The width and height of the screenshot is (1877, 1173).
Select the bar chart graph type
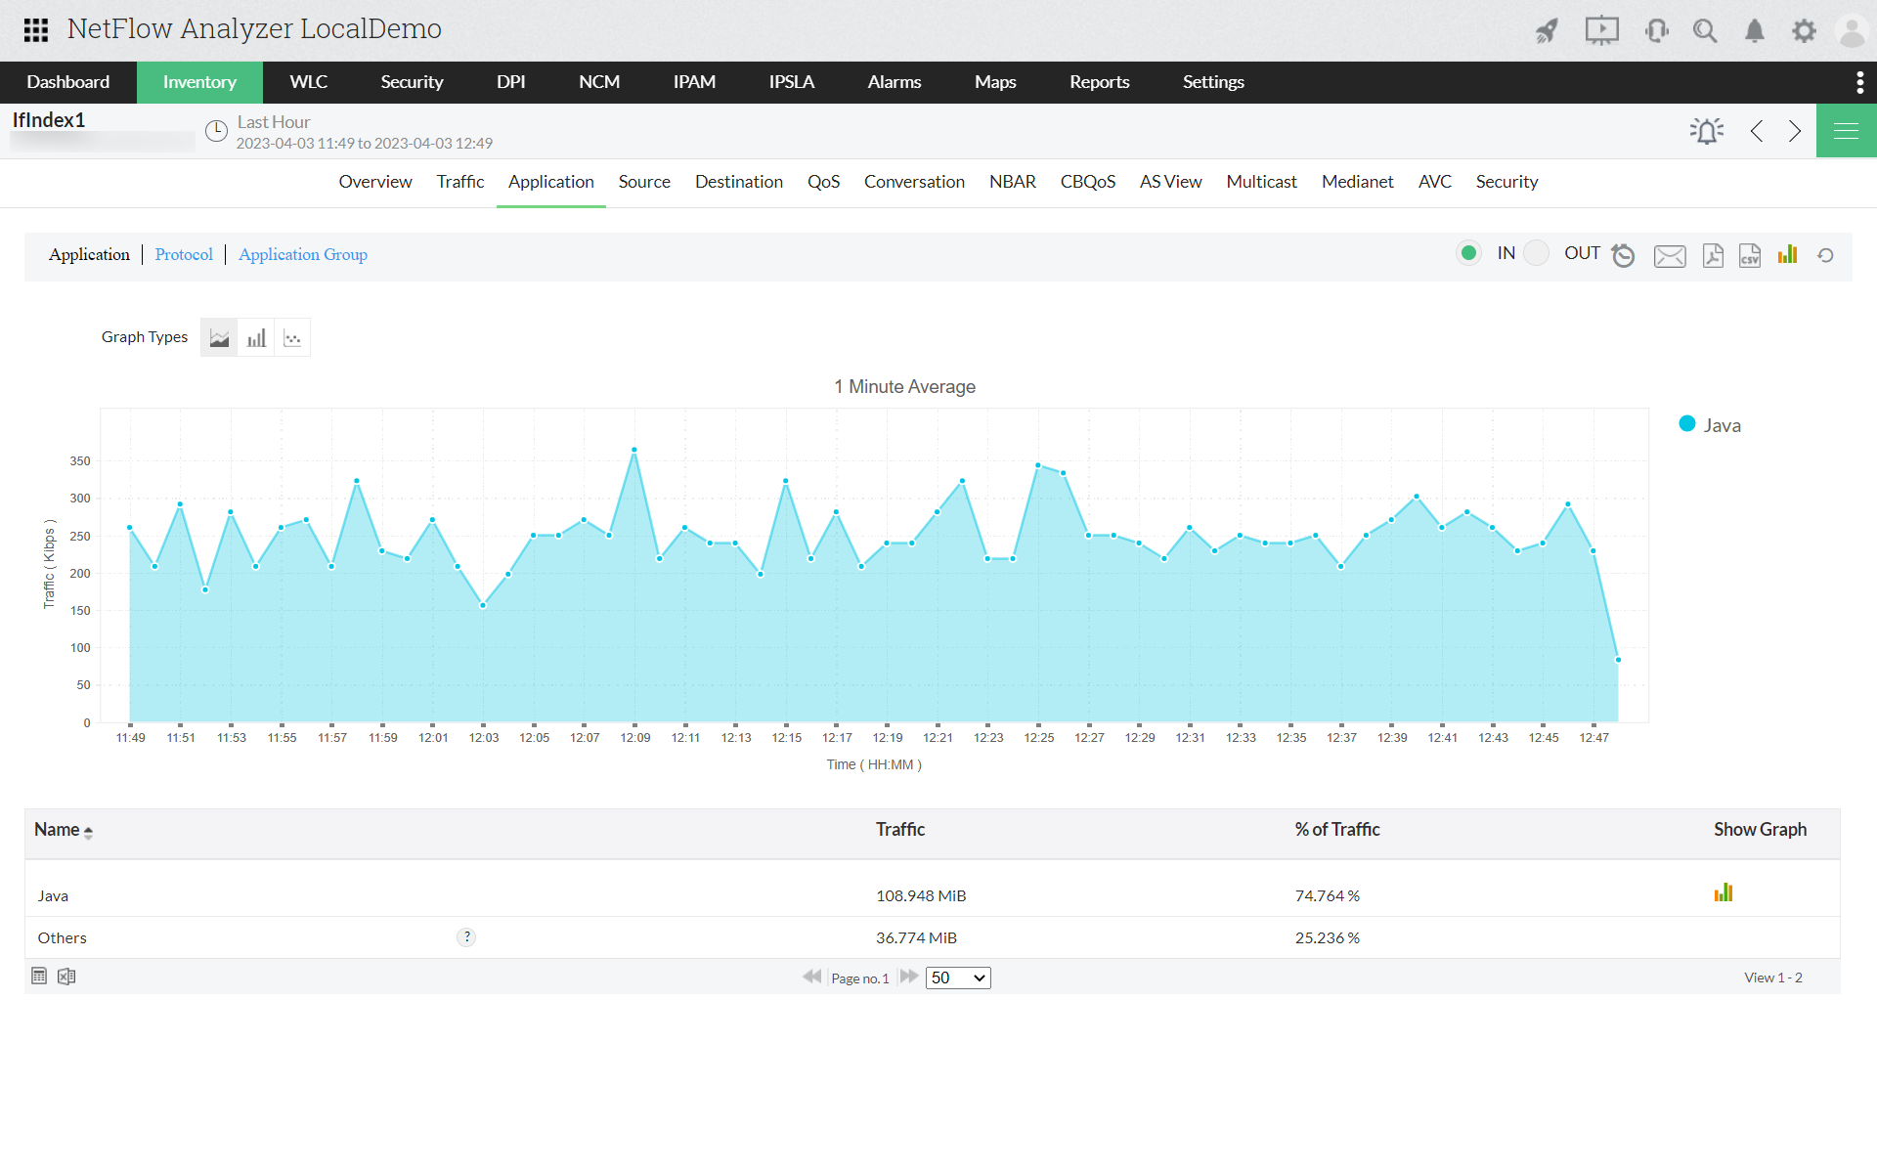(256, 338)
